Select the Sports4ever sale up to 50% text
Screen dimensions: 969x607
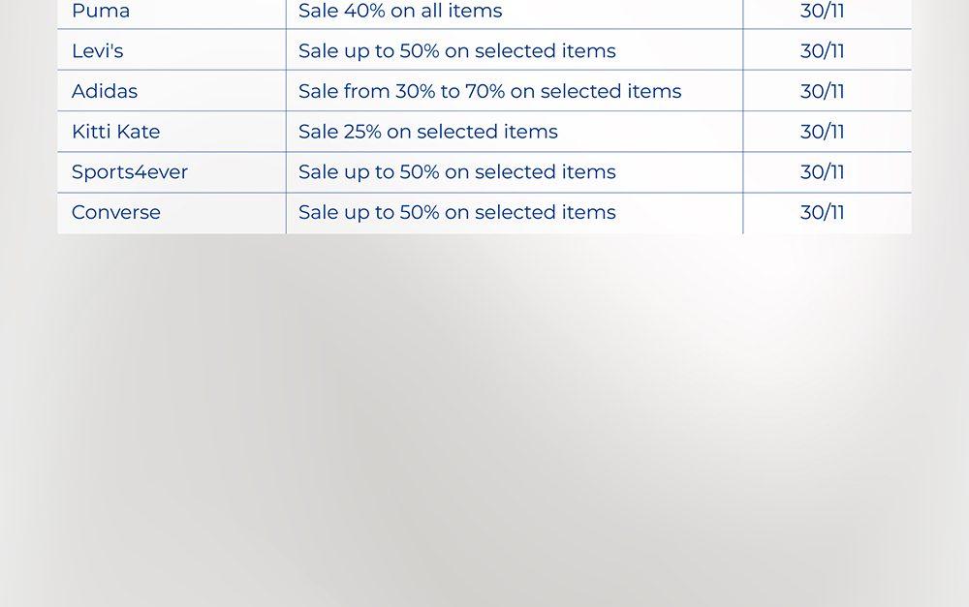pyautogui.click(x=456, y=172)
